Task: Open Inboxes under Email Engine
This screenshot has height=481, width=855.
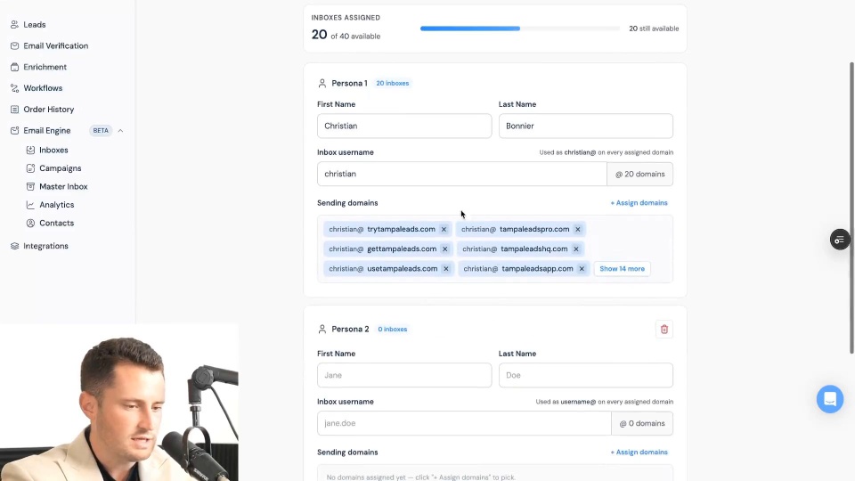Action: click(x=53, y=150)
